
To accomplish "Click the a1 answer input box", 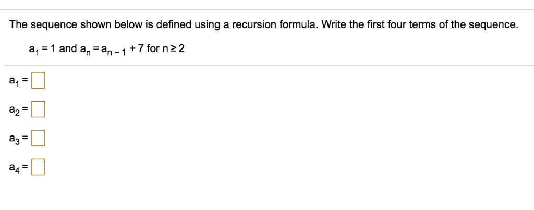I will pos(38,81).
